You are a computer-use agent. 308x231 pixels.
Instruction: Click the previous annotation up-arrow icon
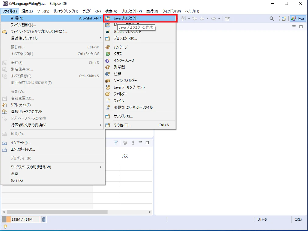(183, 19)
